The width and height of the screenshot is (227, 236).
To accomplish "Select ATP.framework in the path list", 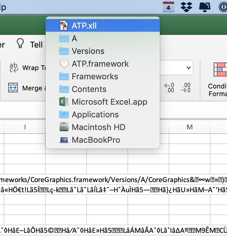I will tap(103, 64).
